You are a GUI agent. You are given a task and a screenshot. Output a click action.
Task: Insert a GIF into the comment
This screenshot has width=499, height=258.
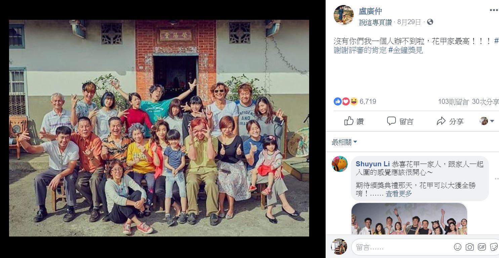[x=482, y=247]
